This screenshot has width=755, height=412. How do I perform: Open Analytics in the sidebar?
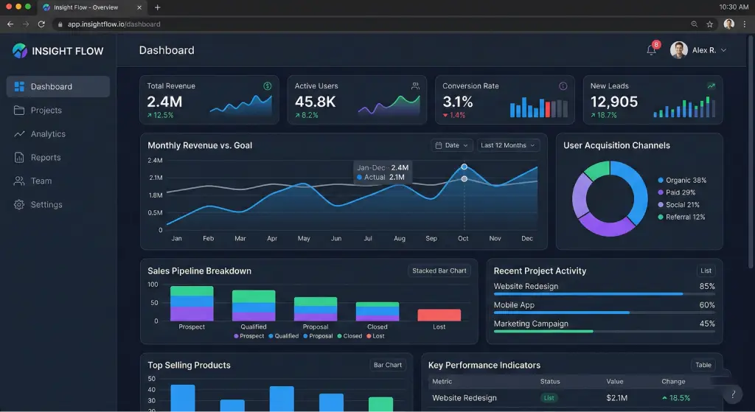[x=48, y=134]
